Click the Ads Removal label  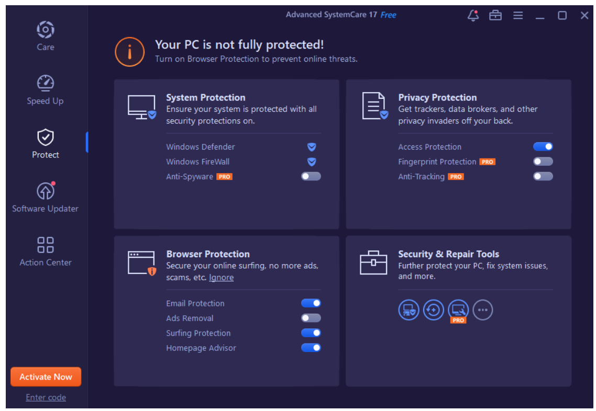190,318
